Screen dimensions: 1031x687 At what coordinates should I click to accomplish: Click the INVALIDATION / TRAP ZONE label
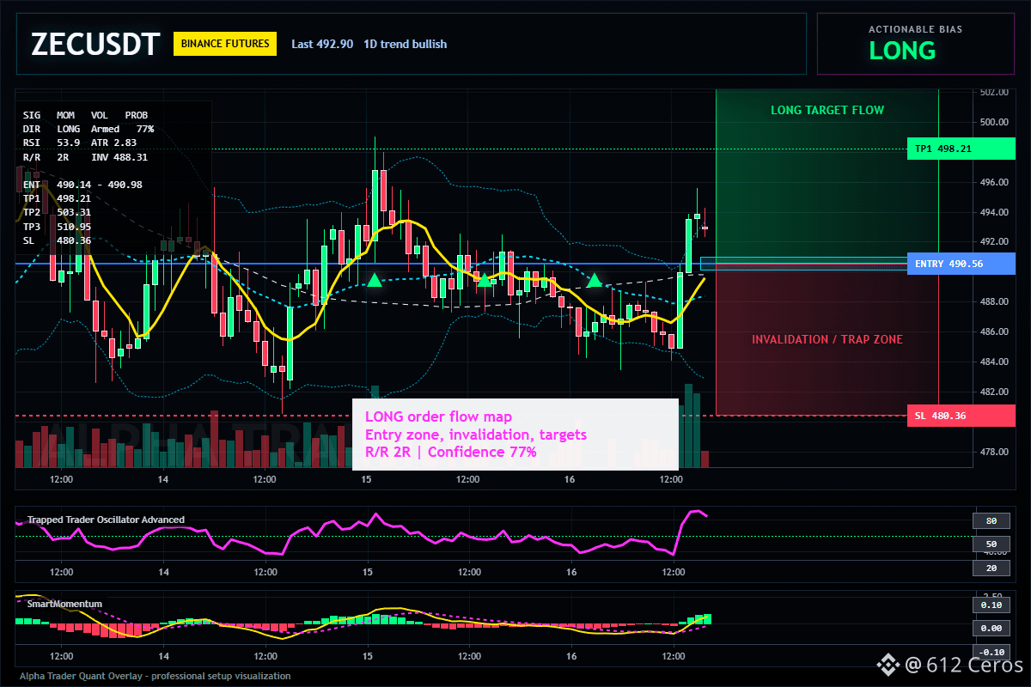pos(827,339)
